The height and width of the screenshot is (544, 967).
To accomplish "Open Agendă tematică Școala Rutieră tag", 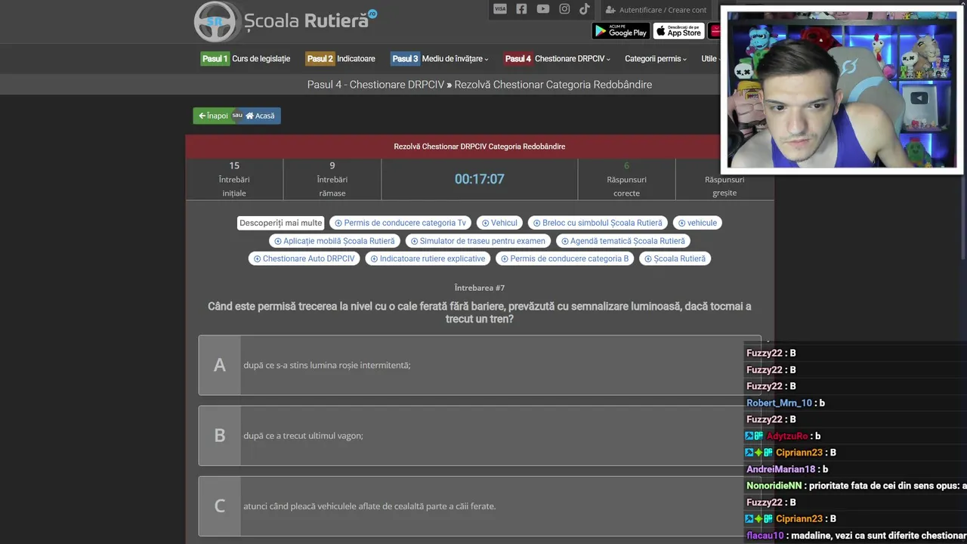I will (x=623, y=241).
